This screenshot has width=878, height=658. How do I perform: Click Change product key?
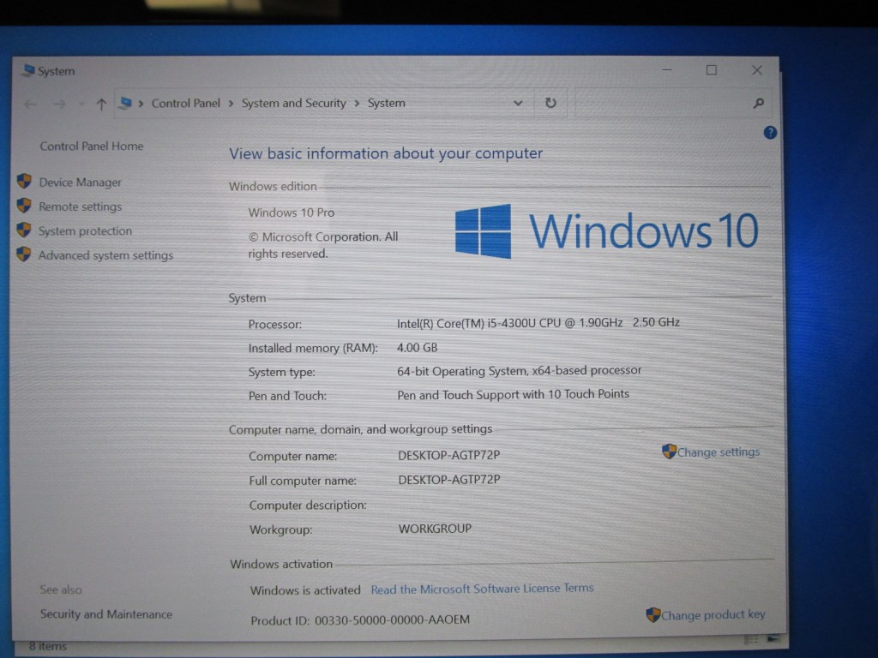[713, 615]
